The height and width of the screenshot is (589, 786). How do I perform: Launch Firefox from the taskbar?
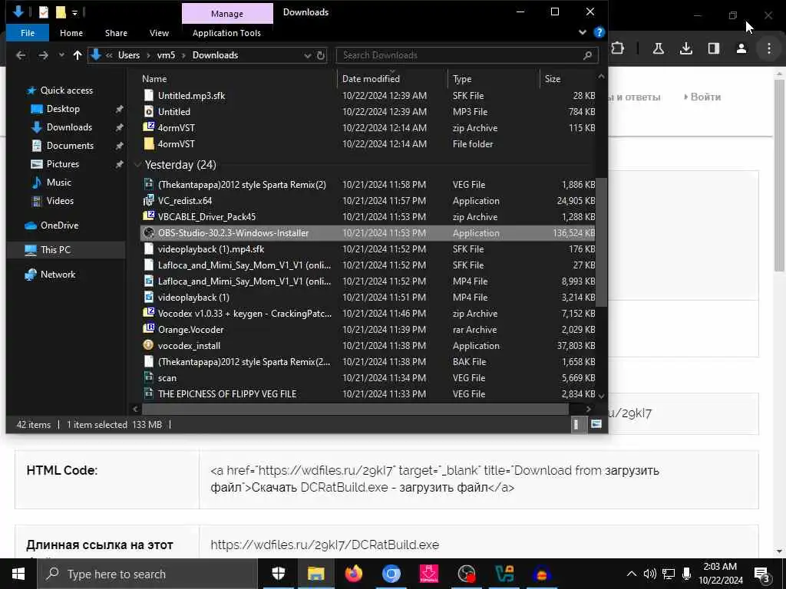(x=353, y=574)
